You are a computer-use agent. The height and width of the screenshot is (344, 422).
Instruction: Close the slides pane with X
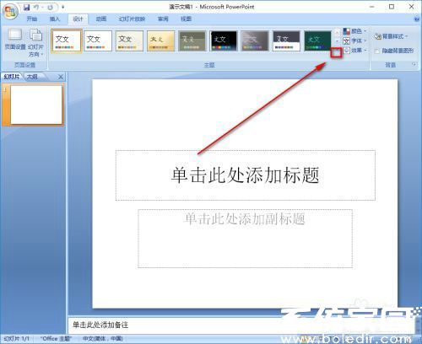click(61, 77)
